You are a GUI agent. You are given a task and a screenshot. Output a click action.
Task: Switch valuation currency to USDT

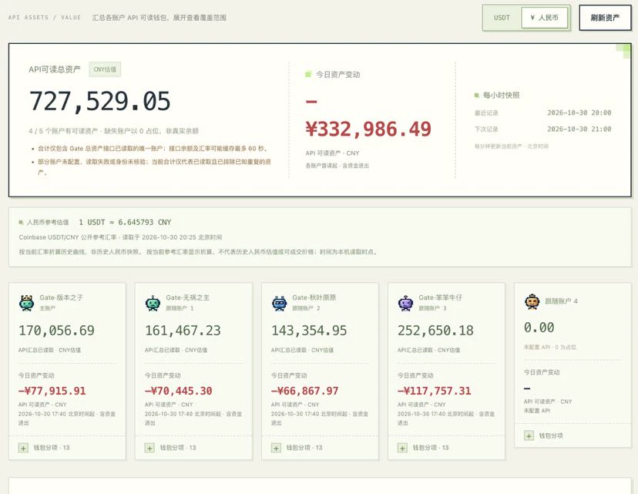point(502,18)
